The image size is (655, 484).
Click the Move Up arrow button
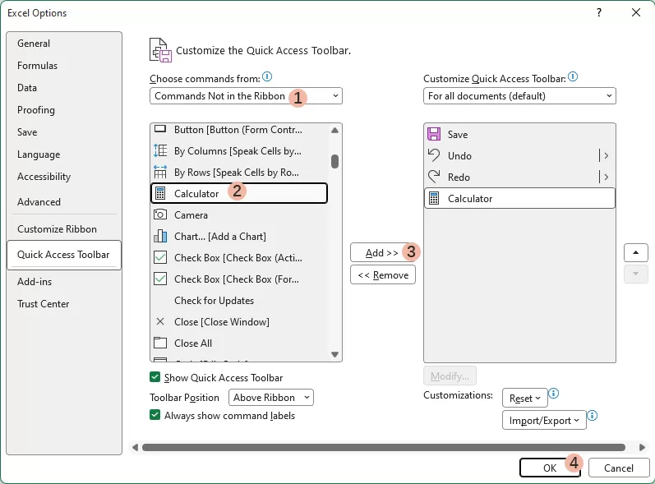pyautogui.click(x=636, y=252)
